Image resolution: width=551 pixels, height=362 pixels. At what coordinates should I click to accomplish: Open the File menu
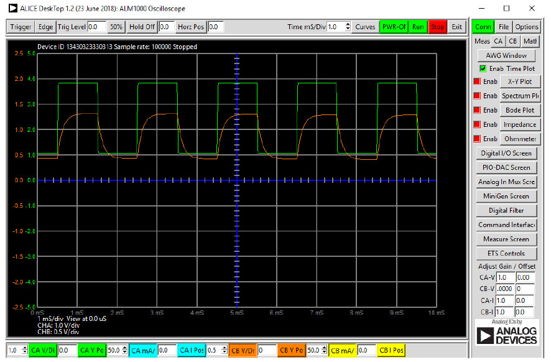(x=504, y=27)
